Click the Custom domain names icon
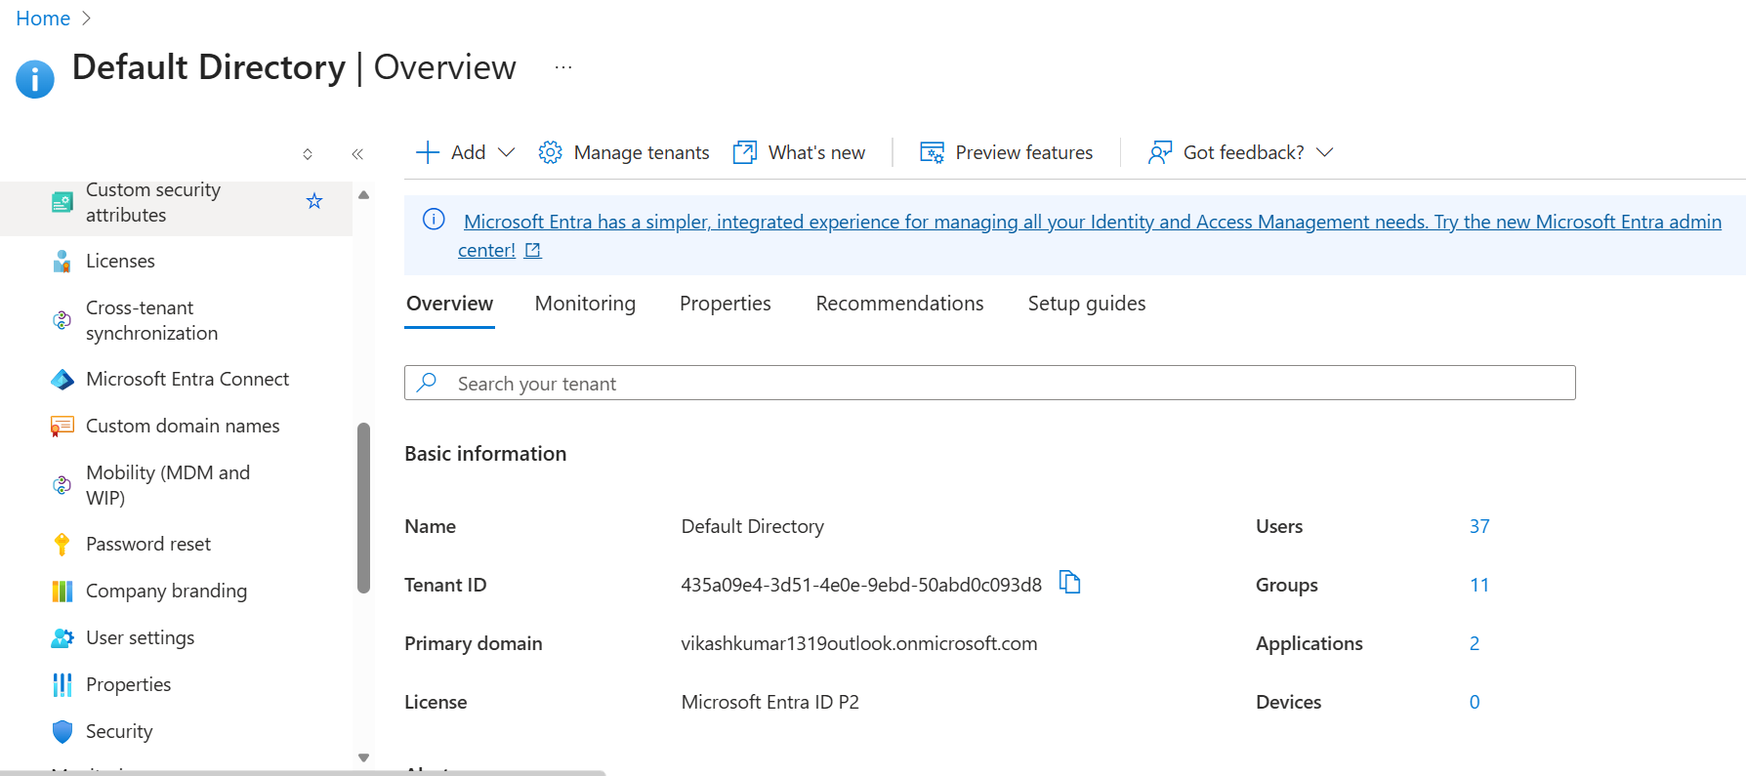 [62, 426]
